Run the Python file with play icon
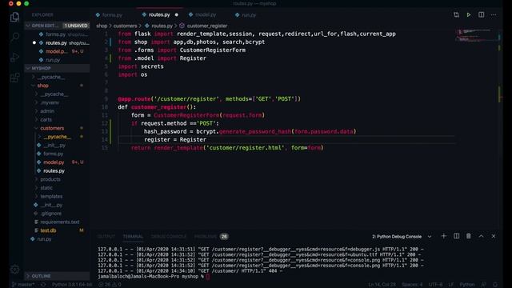512x288 pixels. coord(469,14)
